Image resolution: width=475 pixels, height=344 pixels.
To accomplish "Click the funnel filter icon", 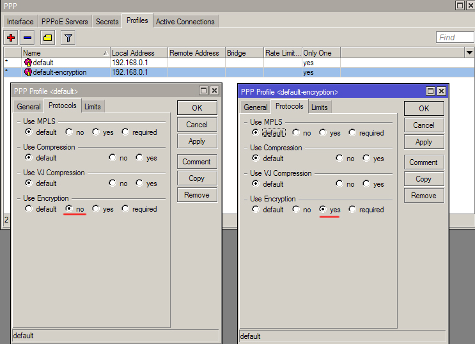I will point(67,38).
